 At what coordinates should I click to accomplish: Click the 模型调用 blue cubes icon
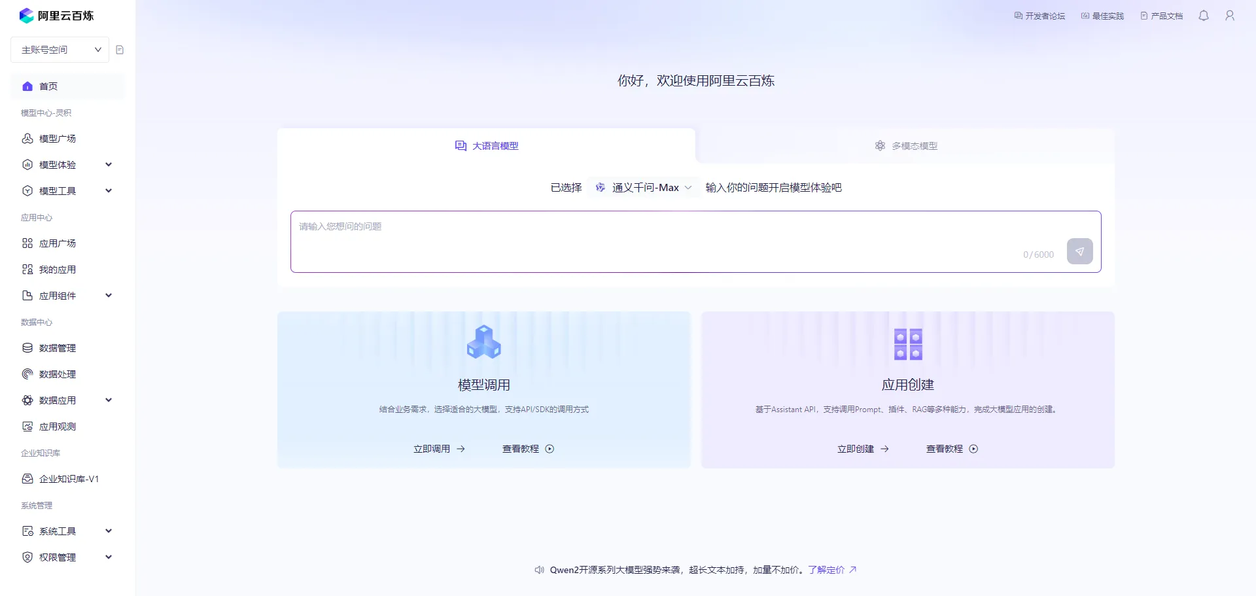click(x=484, y=342)
